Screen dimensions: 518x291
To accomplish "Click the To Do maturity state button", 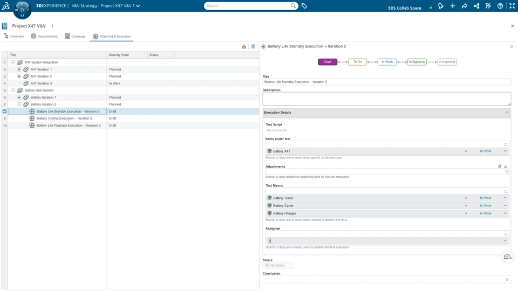I will pos(357,62).
